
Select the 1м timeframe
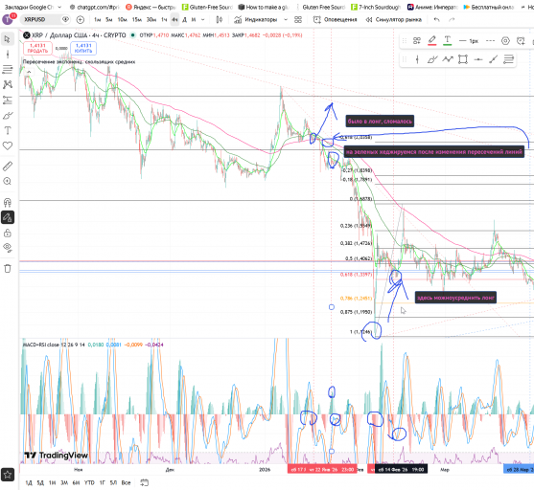click(x=98, y=20)
